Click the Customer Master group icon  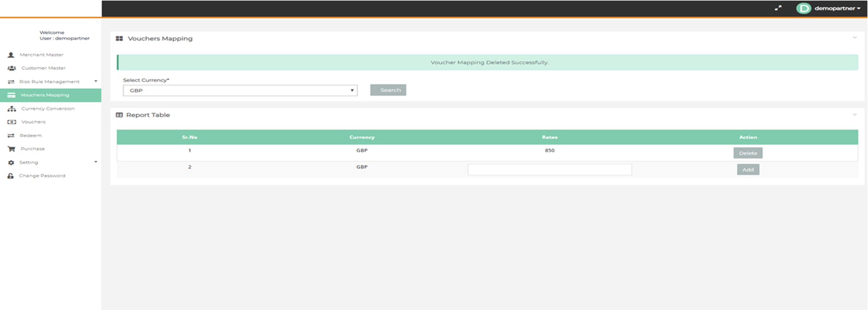[12, 68]
